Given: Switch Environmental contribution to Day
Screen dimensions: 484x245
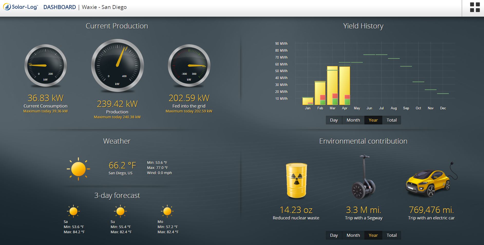Looking at the screenshot, I should tap(334, 235).
